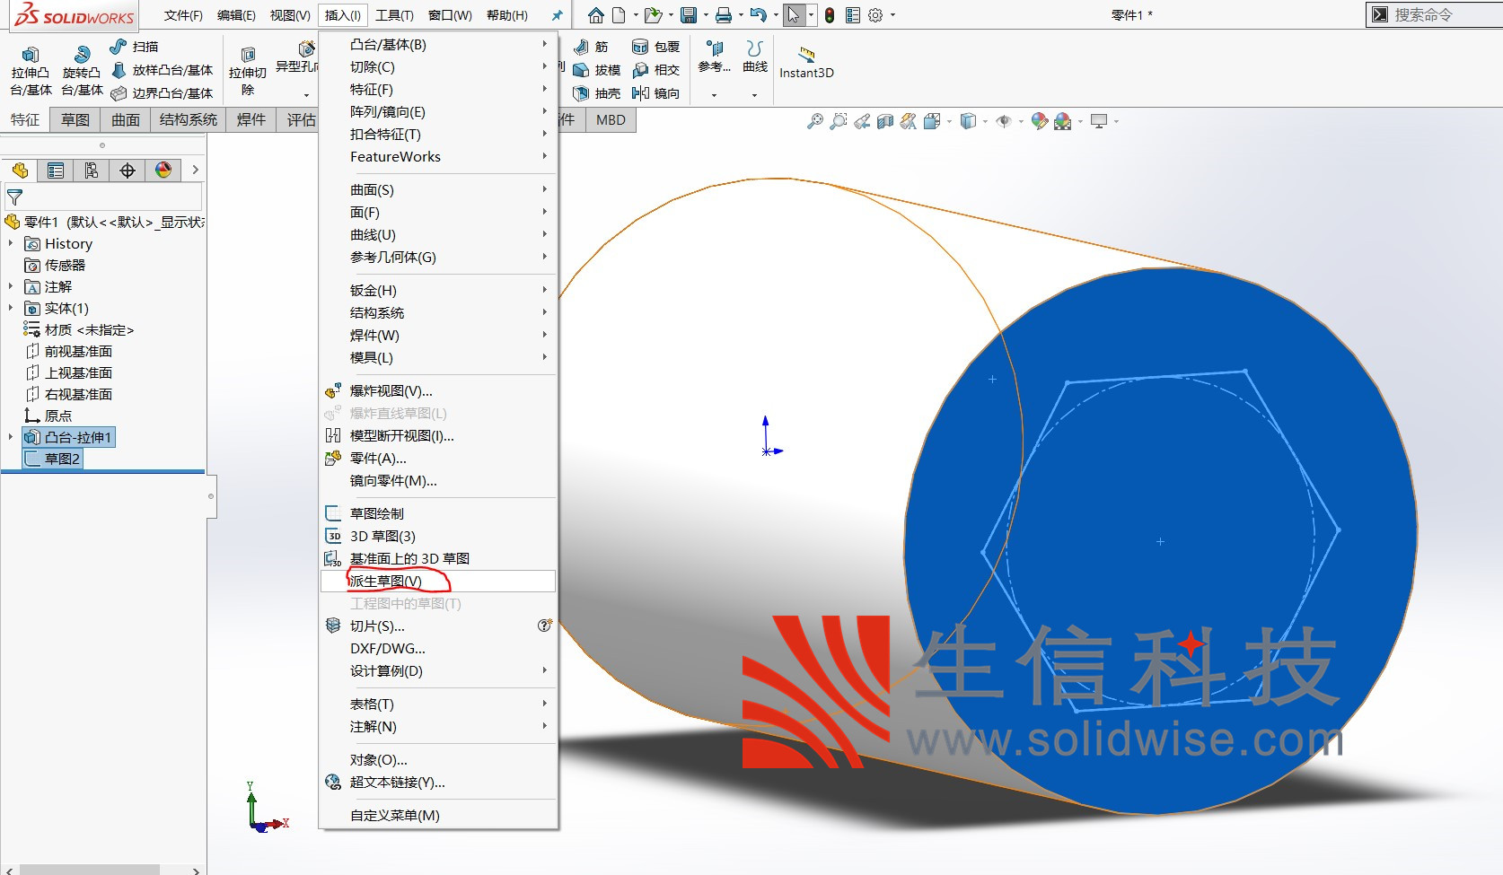Click DXF/DWG... in the menu
This screenshot has width=1503, height=875.
[388, 649]
